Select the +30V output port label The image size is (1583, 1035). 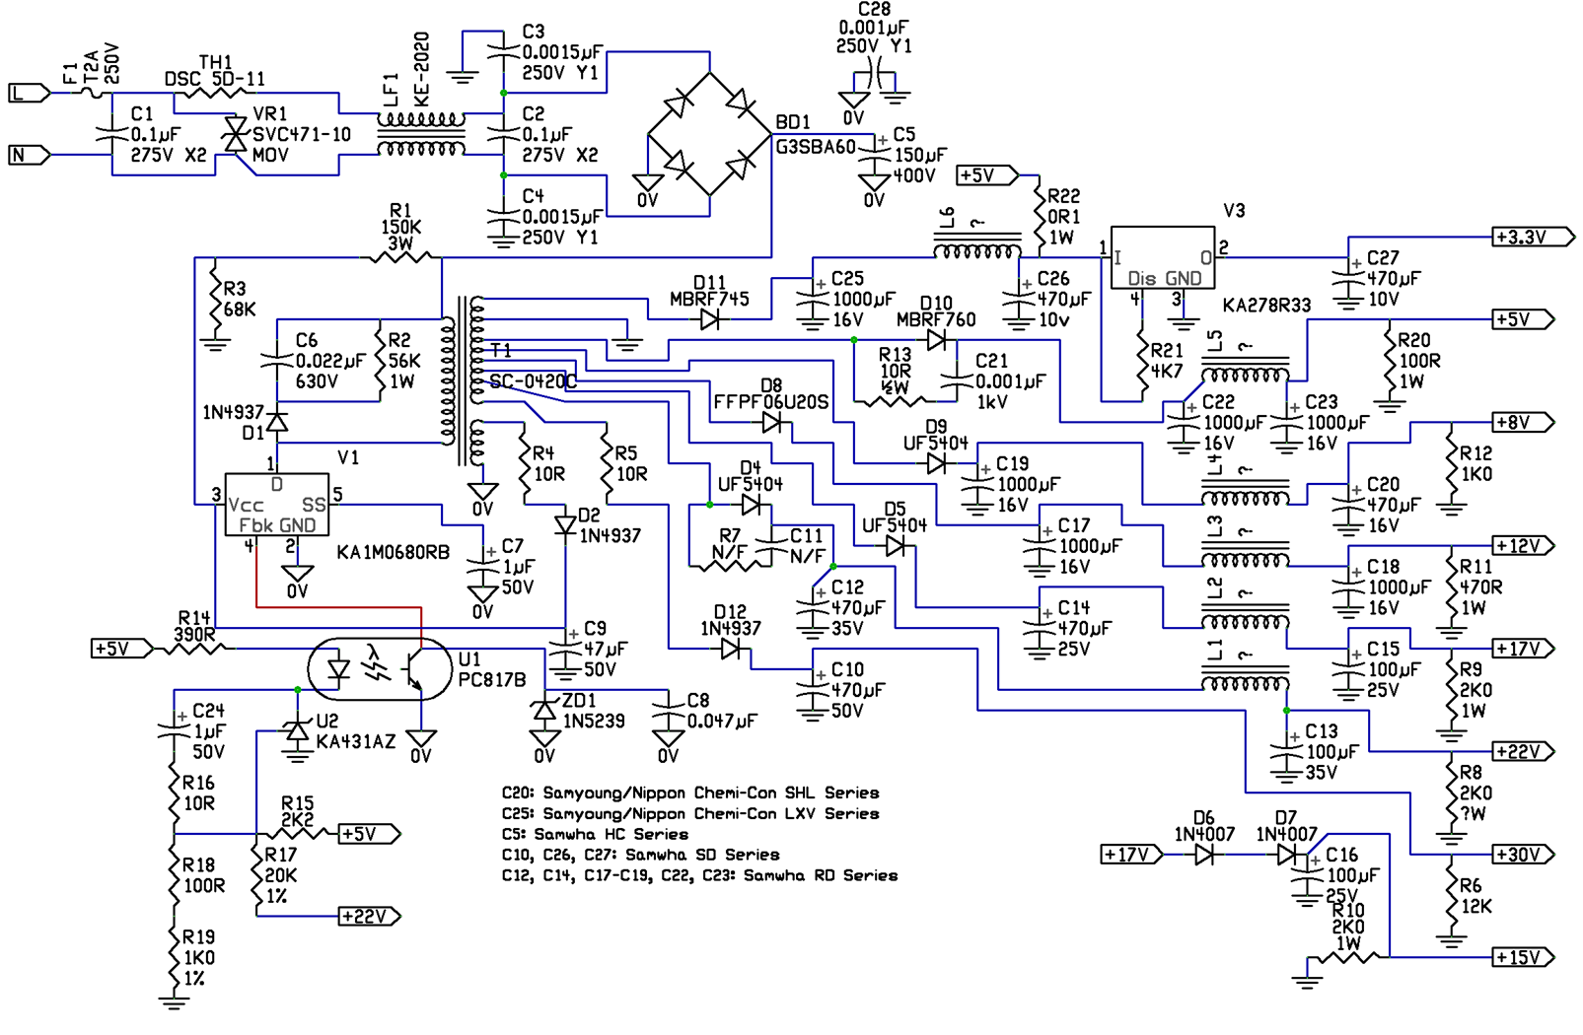pyautogui.click(x=1522, y=855)
